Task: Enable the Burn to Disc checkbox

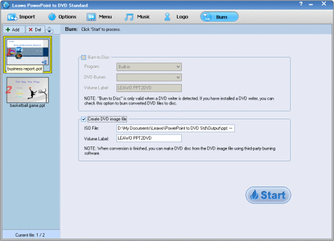Action: point(83,57)
